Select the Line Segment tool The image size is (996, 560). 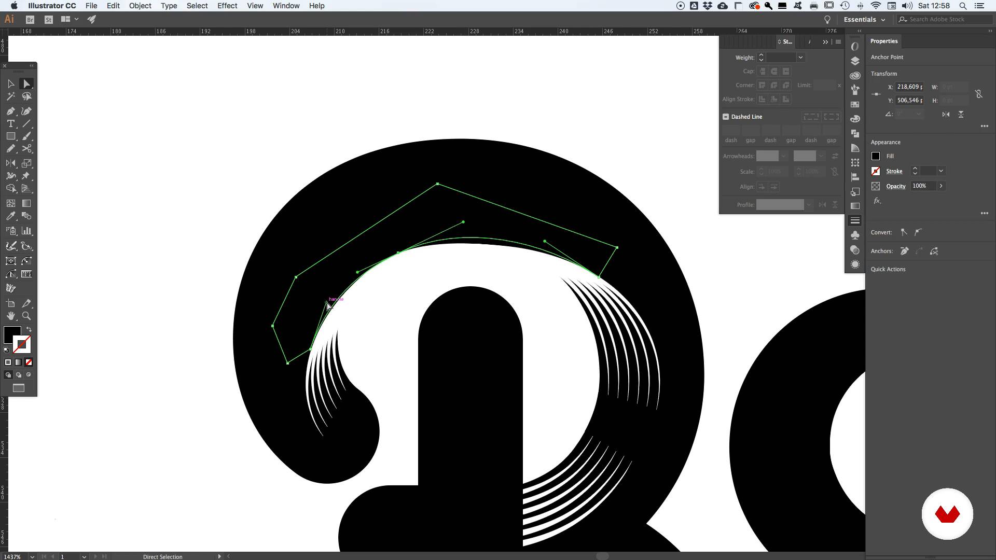pyautogui.click(x=26, y=123)
